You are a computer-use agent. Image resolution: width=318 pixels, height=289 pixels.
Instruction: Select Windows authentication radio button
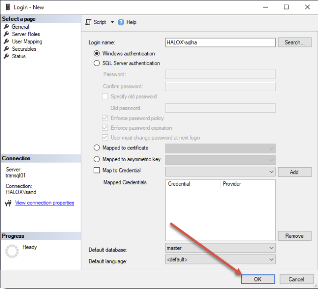click(x=97, y=54)
